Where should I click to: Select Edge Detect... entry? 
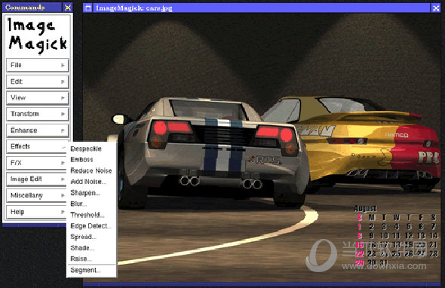tap(91, 226)
